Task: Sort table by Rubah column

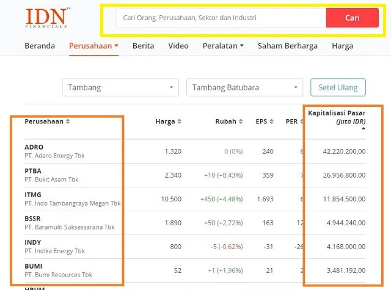Action: (229, 121)
